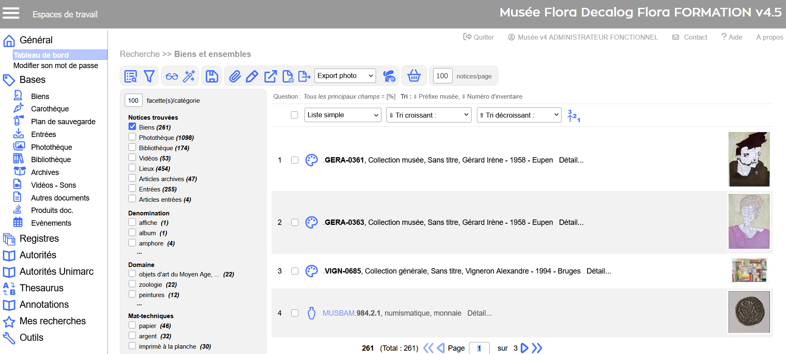786x354 pixels.
Task: Check the amphore (4) facet checkbox
Action: (132, 243)
